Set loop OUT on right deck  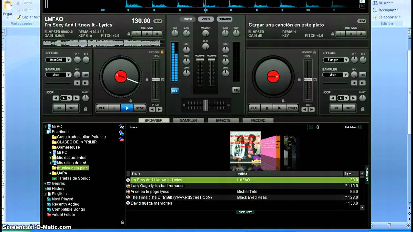(x=349, y=108)
